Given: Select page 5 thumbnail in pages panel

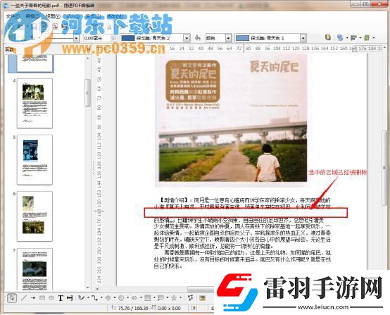Looking at the screenshot, I should click(34, 160).
